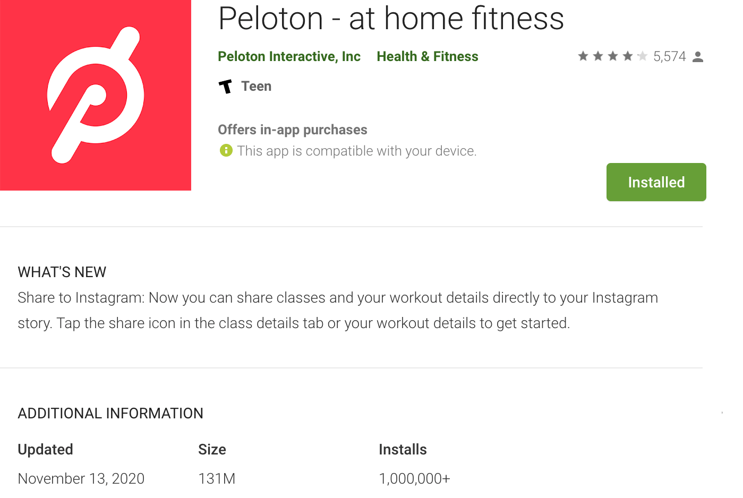Screen dimensions: 743x498
Task: Click the "Teen" rating label text
Action: point(256,86)
